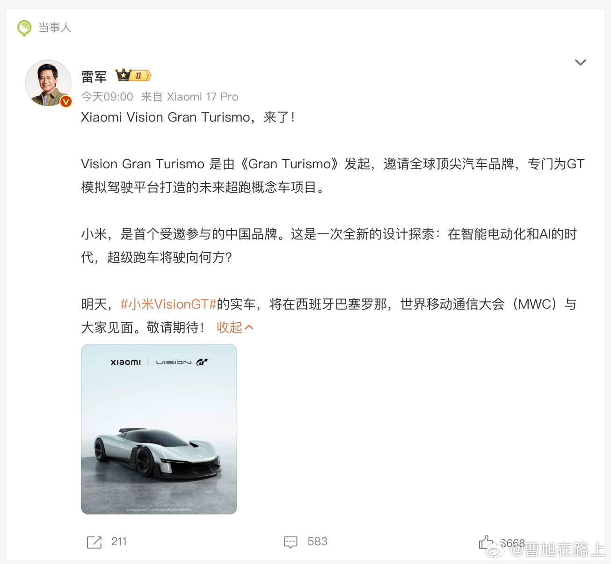The height and width of the screenshot is (564, 611).
Task: Click the caret arrow beside 收起
Action: click(x=249, y=327)
